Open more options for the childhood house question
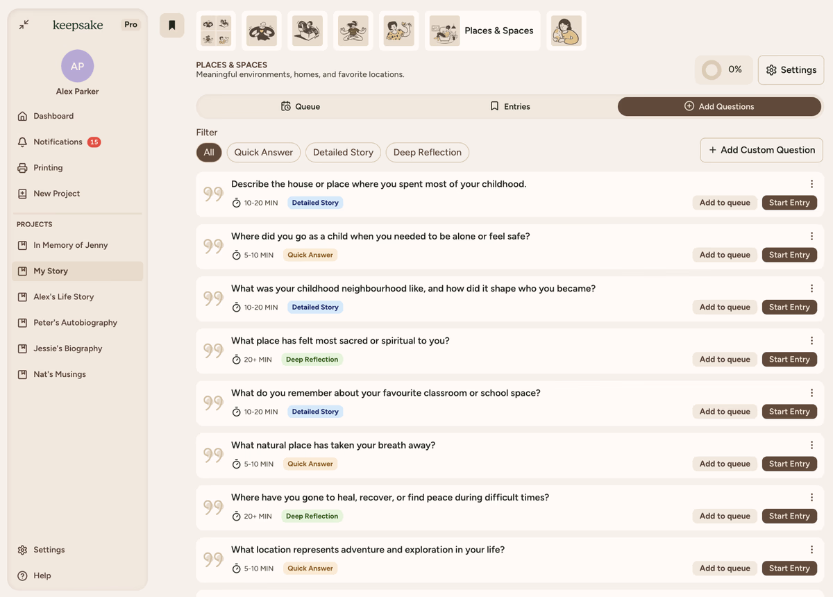 pyautogui.click(x=811, y=184)
